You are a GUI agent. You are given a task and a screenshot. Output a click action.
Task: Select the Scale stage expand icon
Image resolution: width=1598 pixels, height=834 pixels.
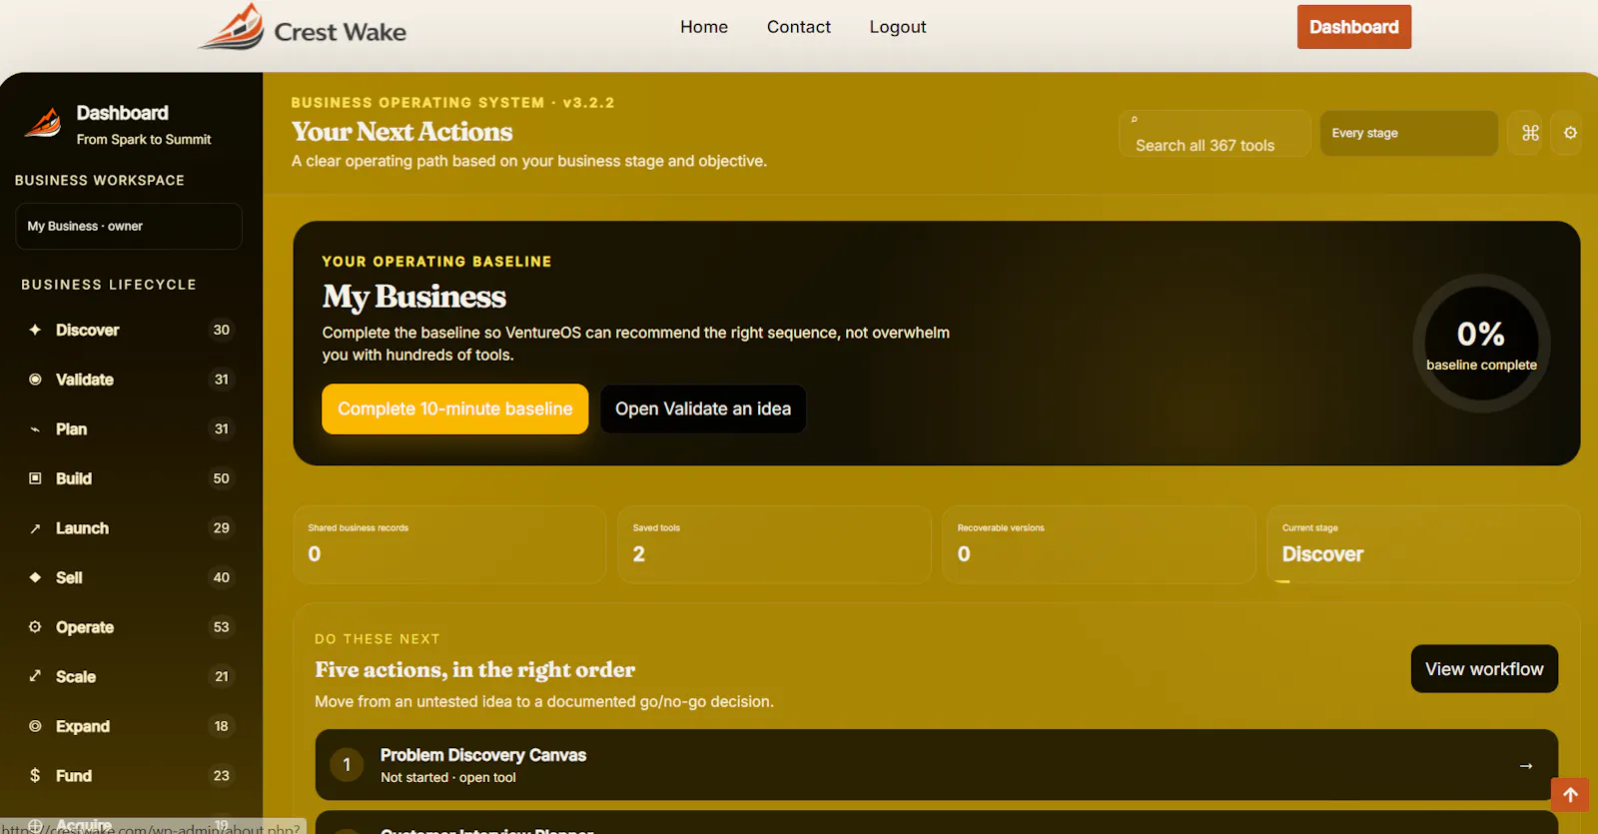[x=35, y=676]
